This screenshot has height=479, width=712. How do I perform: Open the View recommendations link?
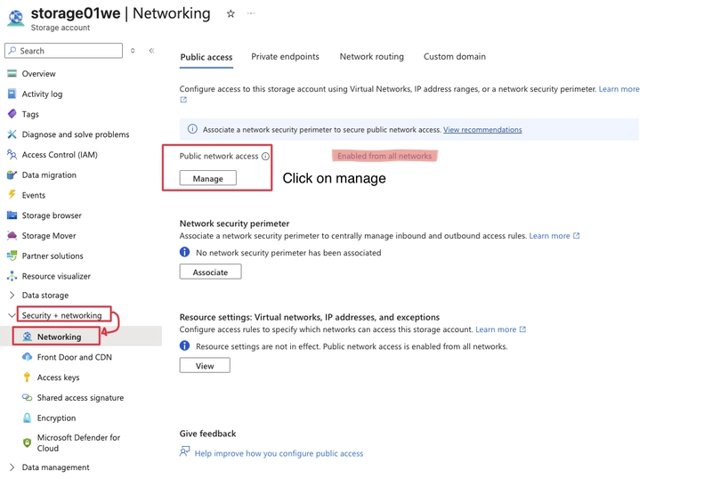(x=482, y=129)
